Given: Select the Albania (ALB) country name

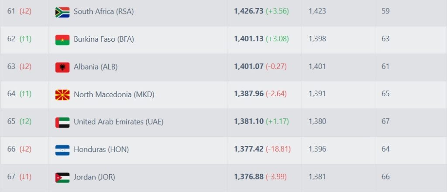Looking at the screenshot, I should pyautogui.click(x=95, y=67).
